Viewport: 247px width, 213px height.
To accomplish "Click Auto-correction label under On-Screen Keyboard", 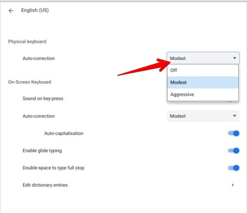I will [39, 116].
